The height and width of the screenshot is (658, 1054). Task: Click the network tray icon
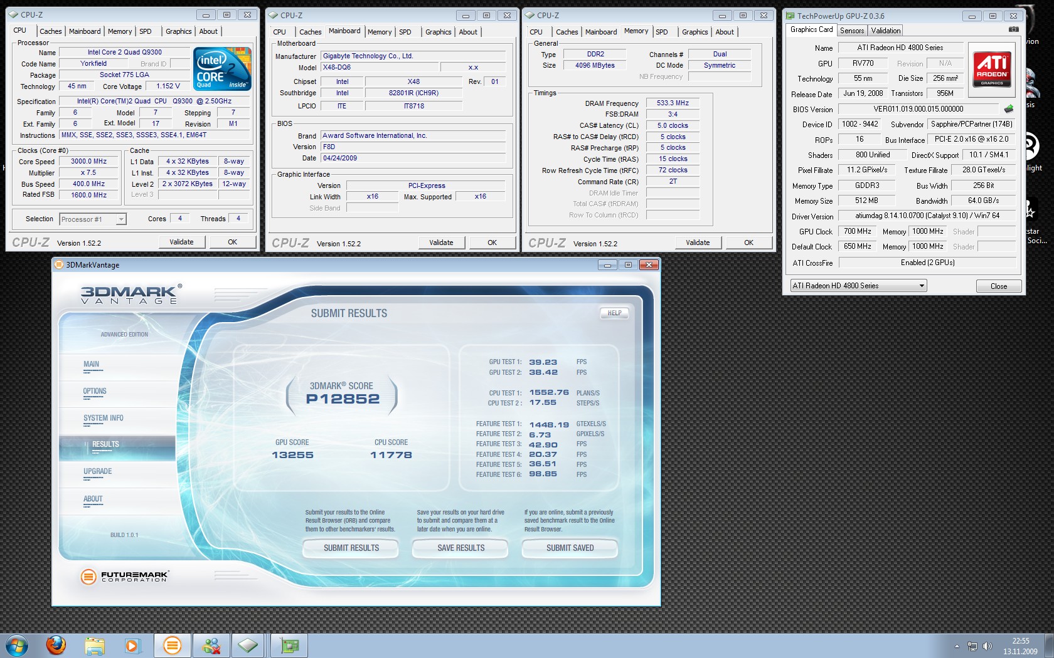(972, 646)
